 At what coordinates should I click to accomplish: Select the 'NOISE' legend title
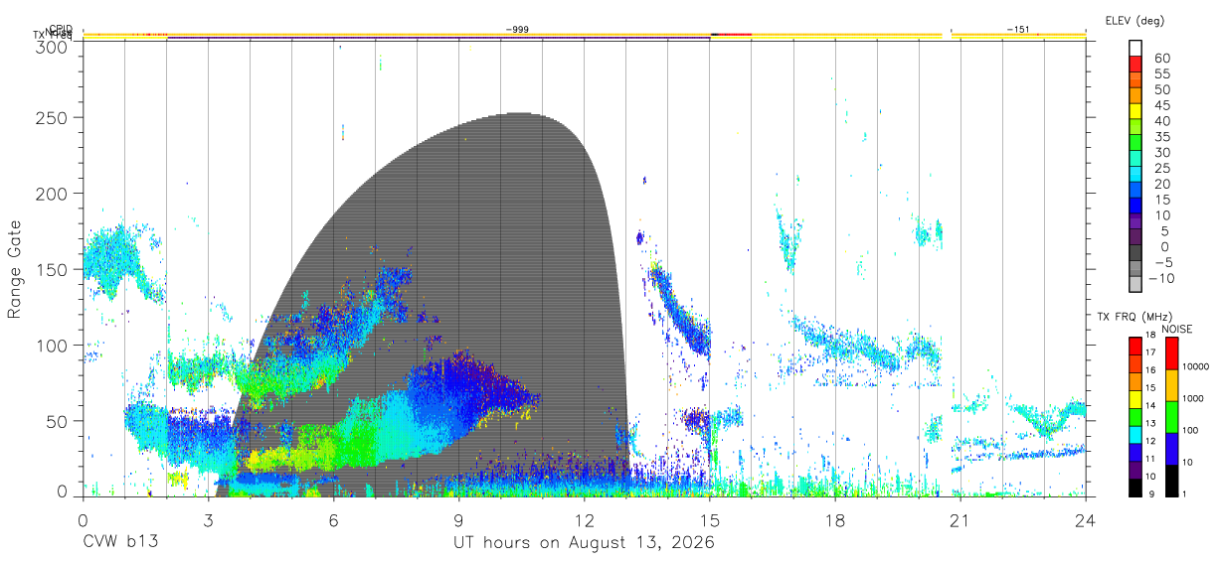(1176, 329)
